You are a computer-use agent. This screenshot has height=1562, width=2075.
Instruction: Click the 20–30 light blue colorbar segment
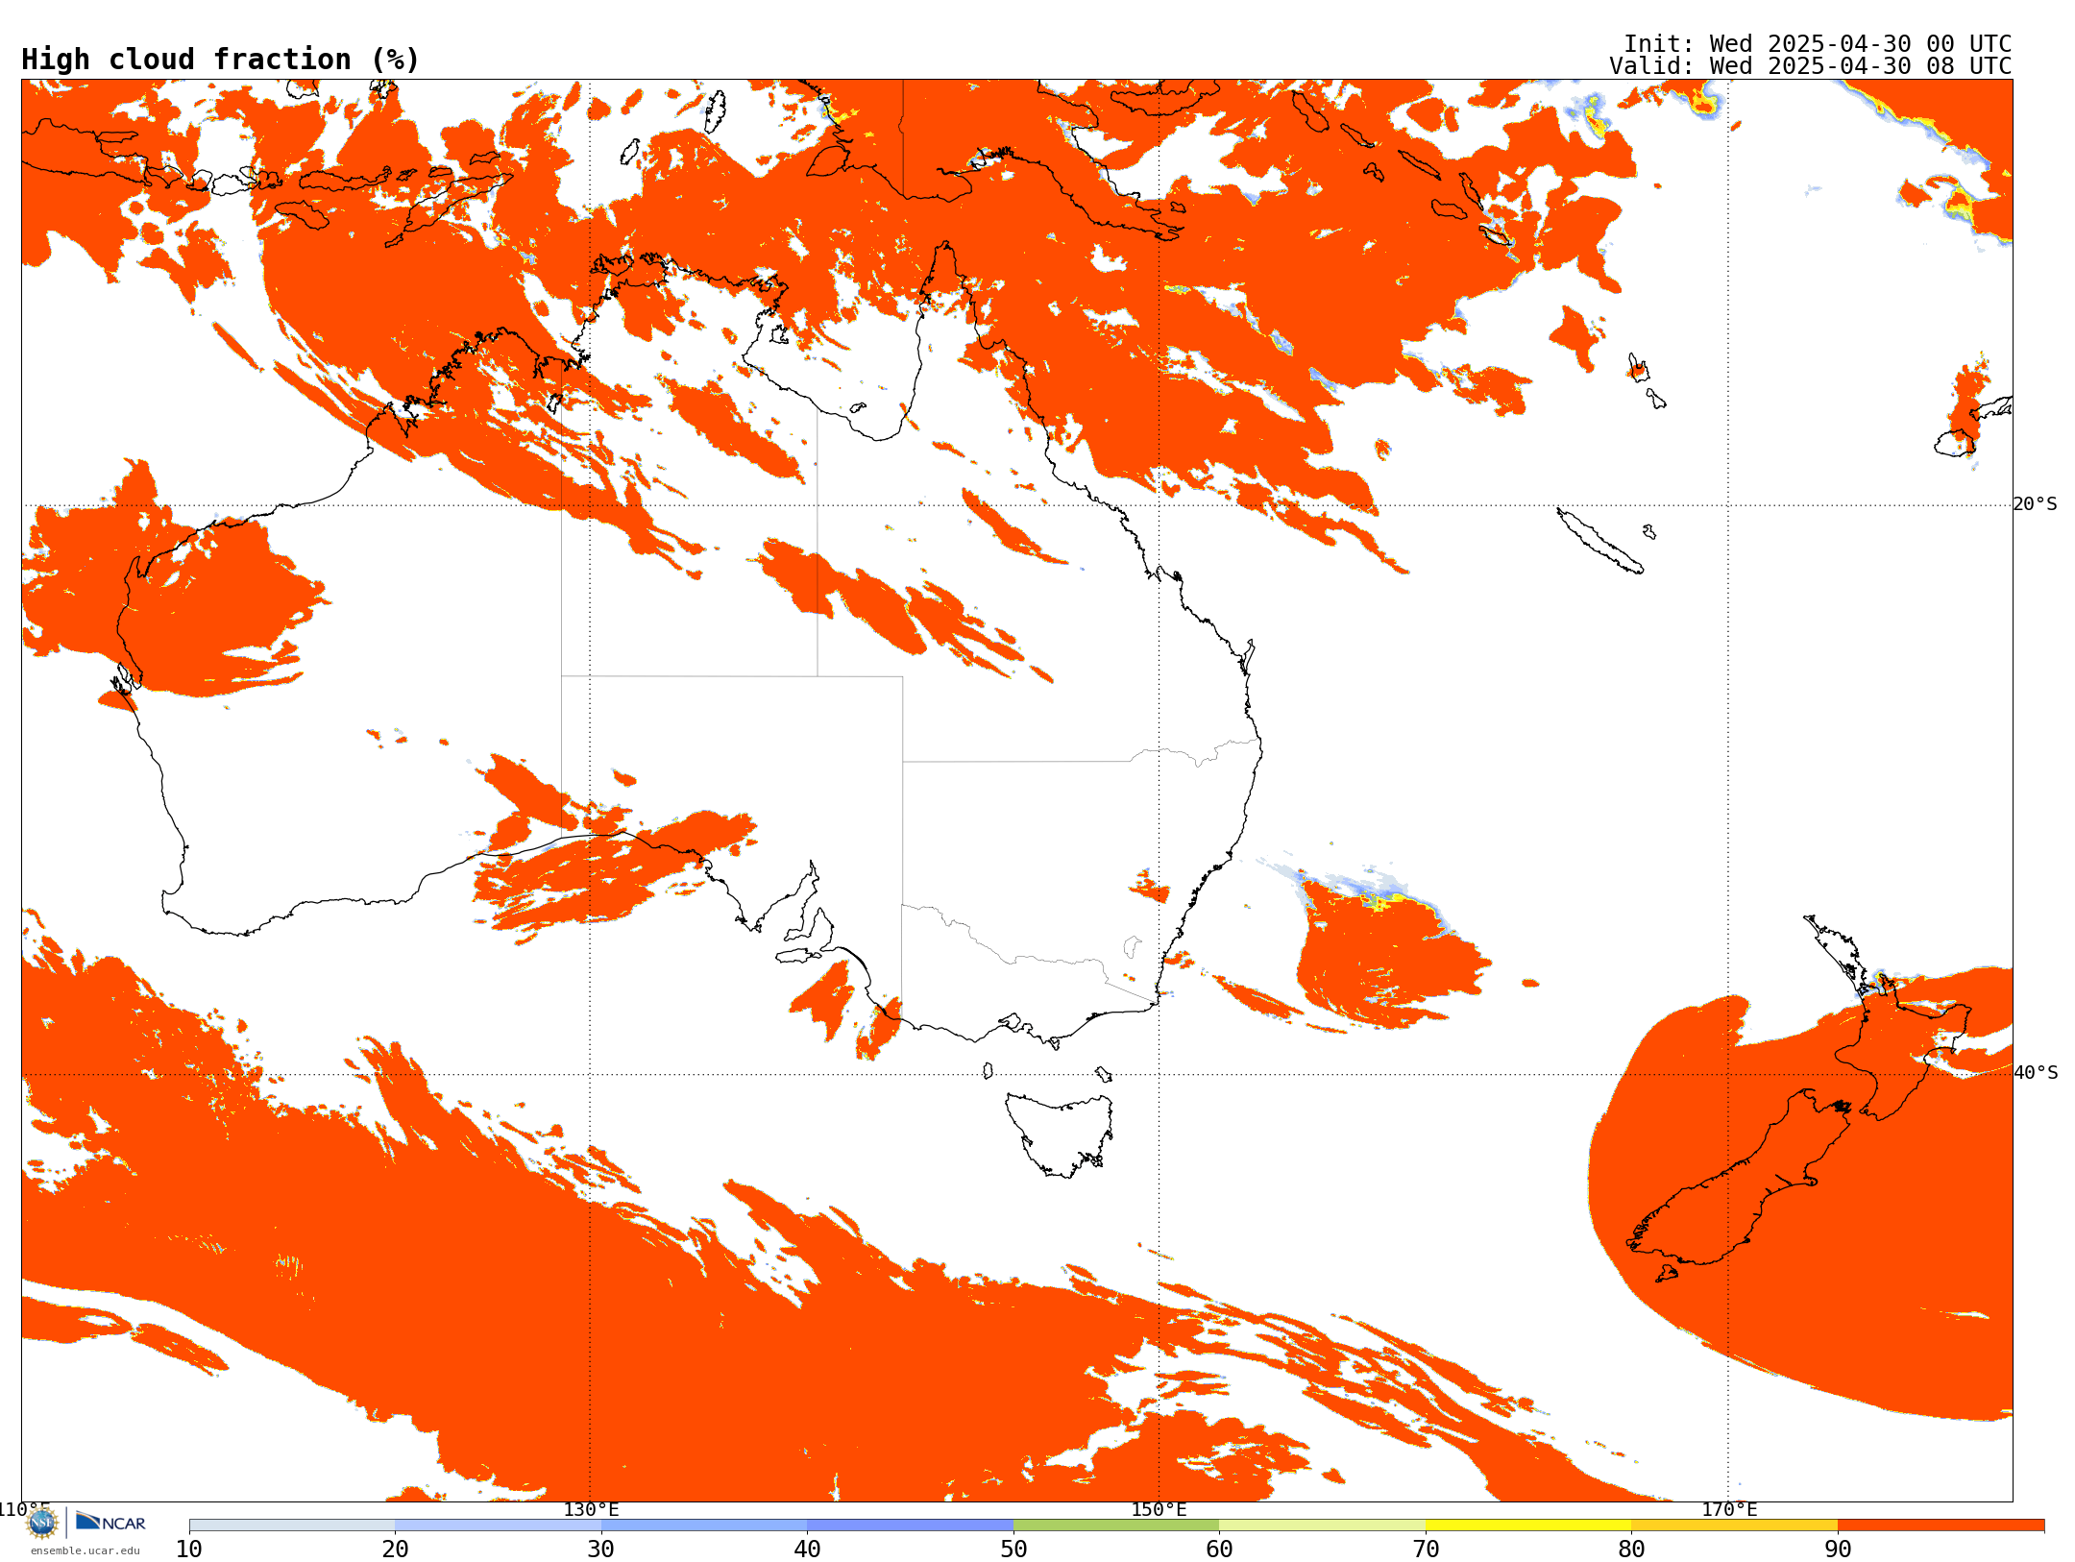[x=498, y=1525]
